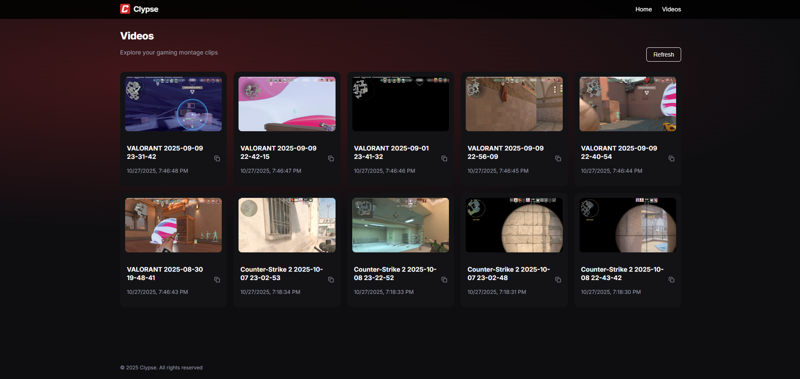Copy link for VALORANT 2025-09-09 22-42-15
Screen dimensions: 800x379
[331, 158]
